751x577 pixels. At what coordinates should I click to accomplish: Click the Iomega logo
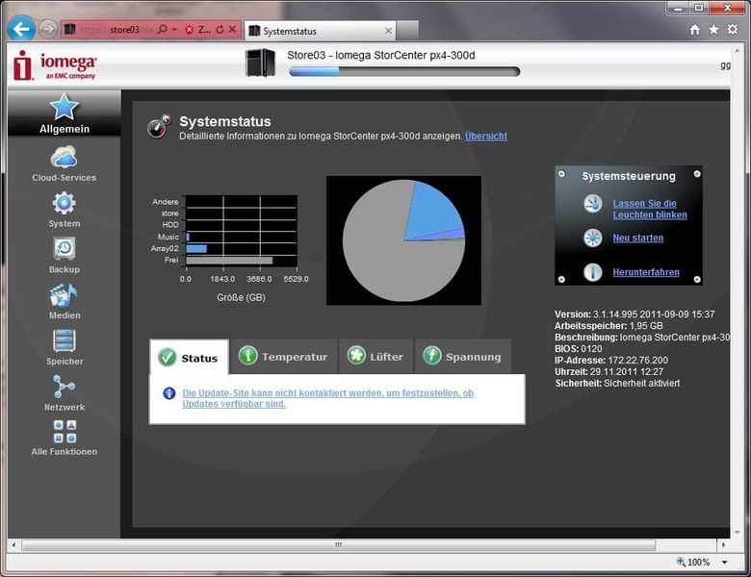pos(55,64)
